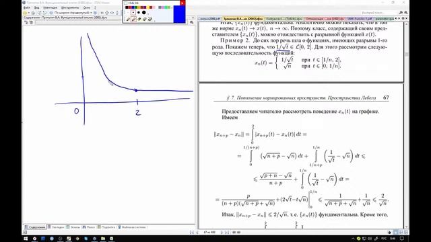The width and height of the screenshot is (431, 242).
Task: Go to first page navigation button
Action: [x=191, y=233]
